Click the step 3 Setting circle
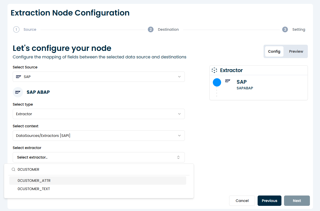The height and width of the screenshot is (211, 320). 285,29
